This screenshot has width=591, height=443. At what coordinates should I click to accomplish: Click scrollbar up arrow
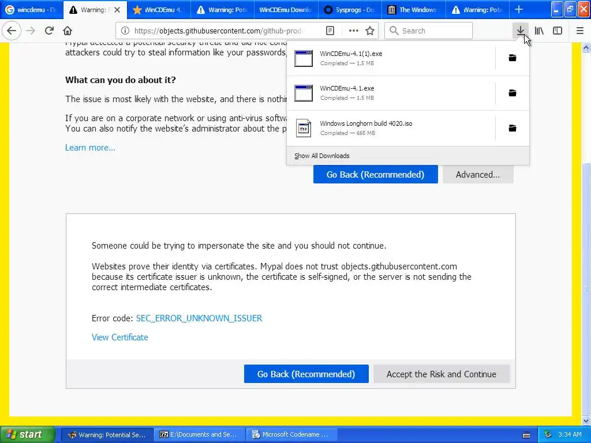[586, 47]
